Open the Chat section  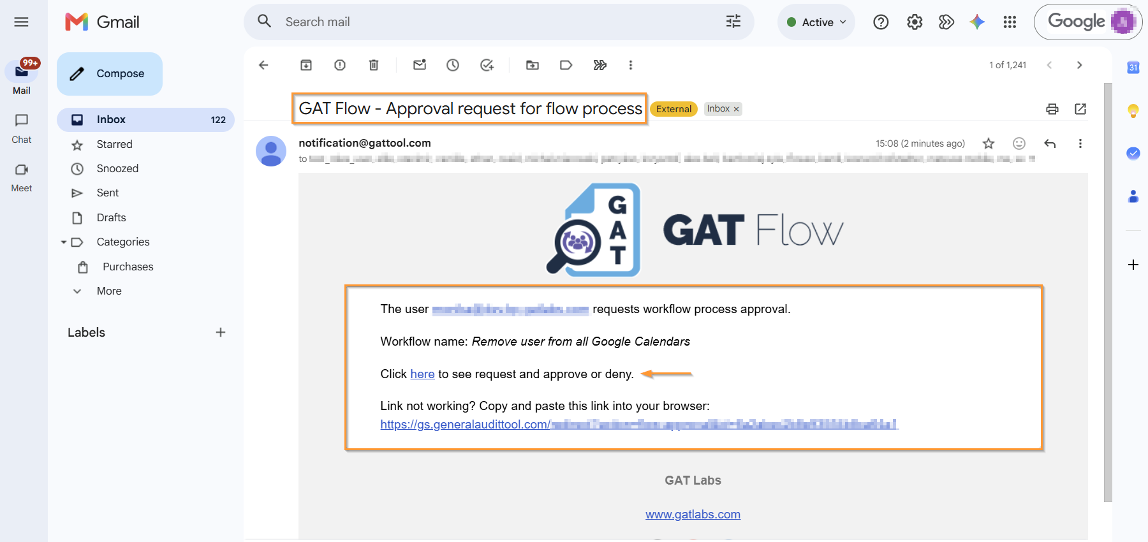22,128
